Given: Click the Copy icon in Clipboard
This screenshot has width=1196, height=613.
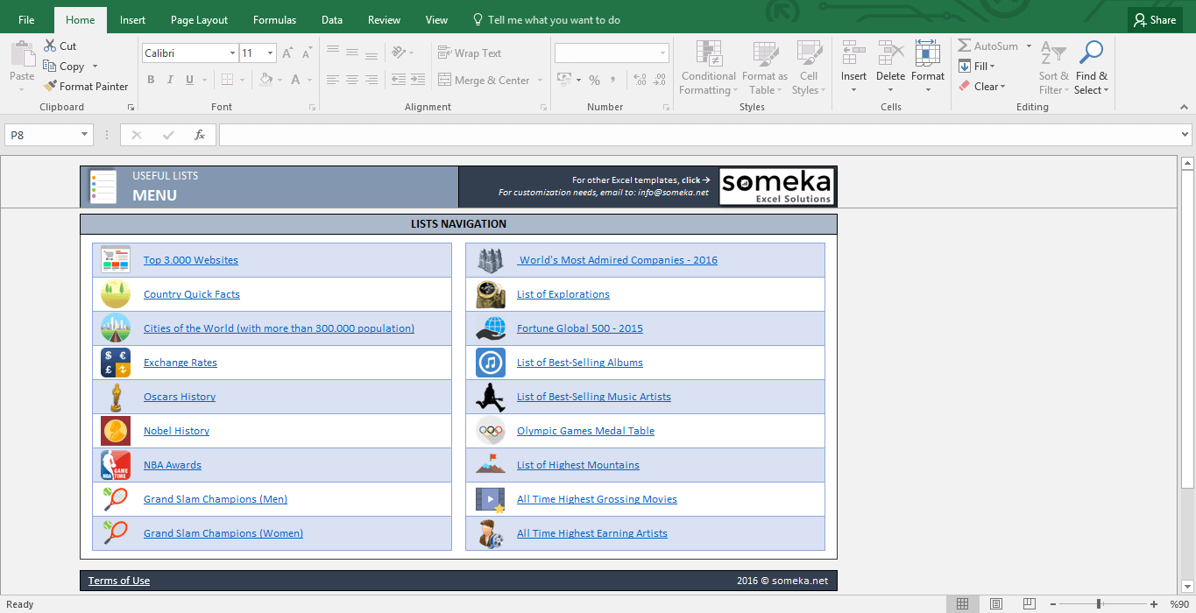Looking at the screenshot, I should [x=50, y=66].
